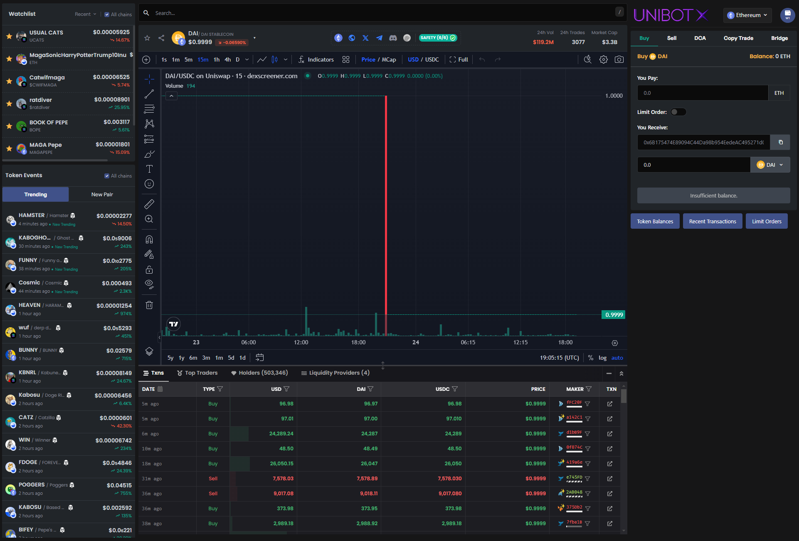The width and height of the screenshot is (799, 541).
Task: Open the Top Traders tab
Action: point(197,373)
